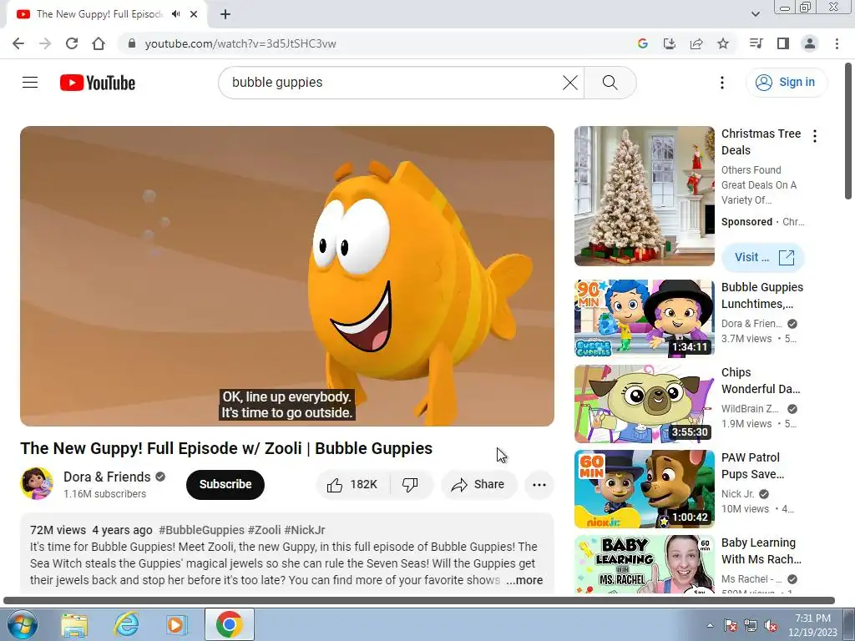
Task: Click the #NickJr hashtag
Action: pyautogui.click(x=304, y=530)
